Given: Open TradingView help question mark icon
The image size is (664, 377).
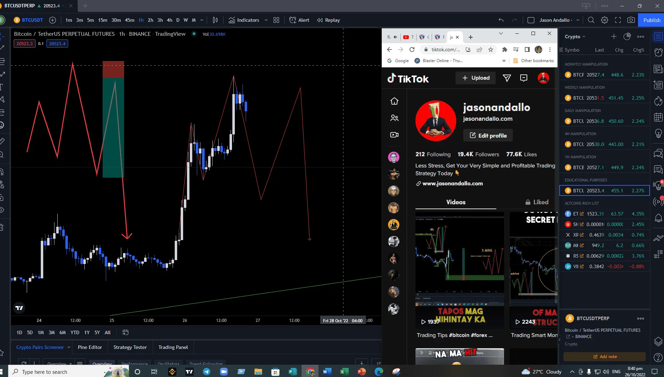Looking at the screenshot, I should pyautogui.click(x=658, y=358).
